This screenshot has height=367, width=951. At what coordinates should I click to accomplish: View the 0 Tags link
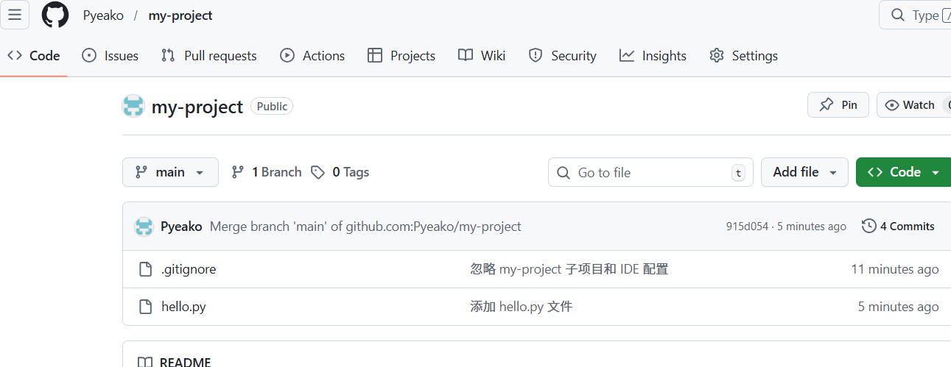point(340,172)
